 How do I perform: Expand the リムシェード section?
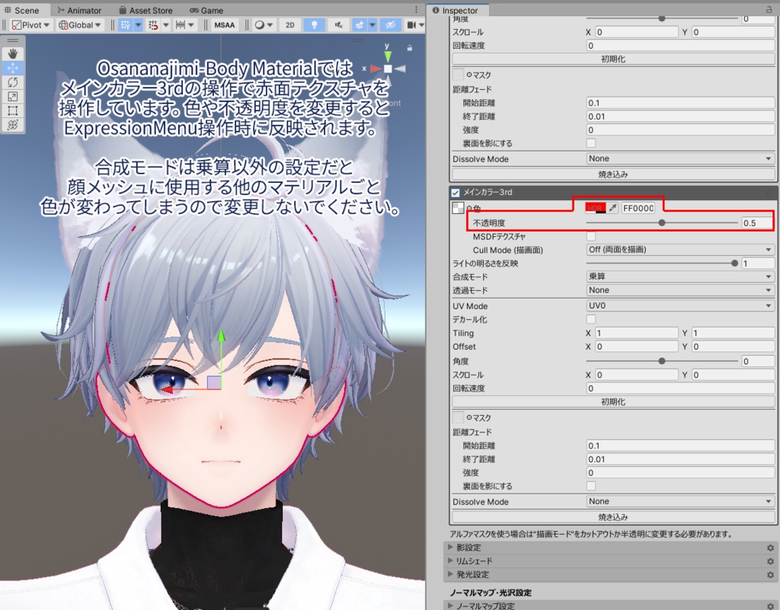[x=450, y=560]
